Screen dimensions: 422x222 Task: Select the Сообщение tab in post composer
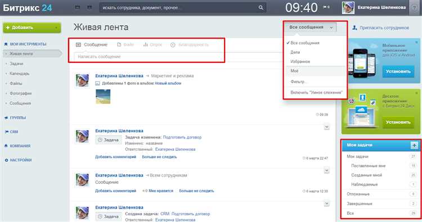point(92,44)
